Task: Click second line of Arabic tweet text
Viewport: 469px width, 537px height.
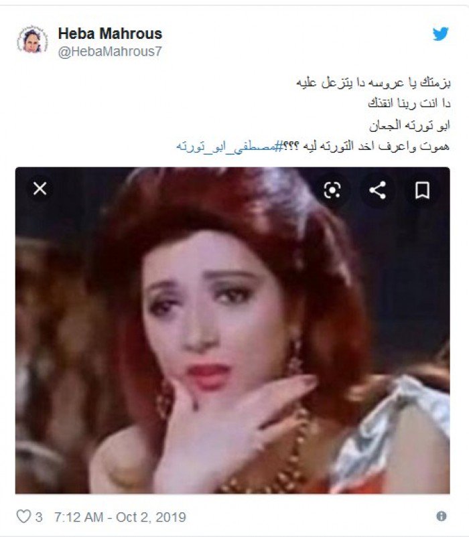Action: tap(409, 103)
